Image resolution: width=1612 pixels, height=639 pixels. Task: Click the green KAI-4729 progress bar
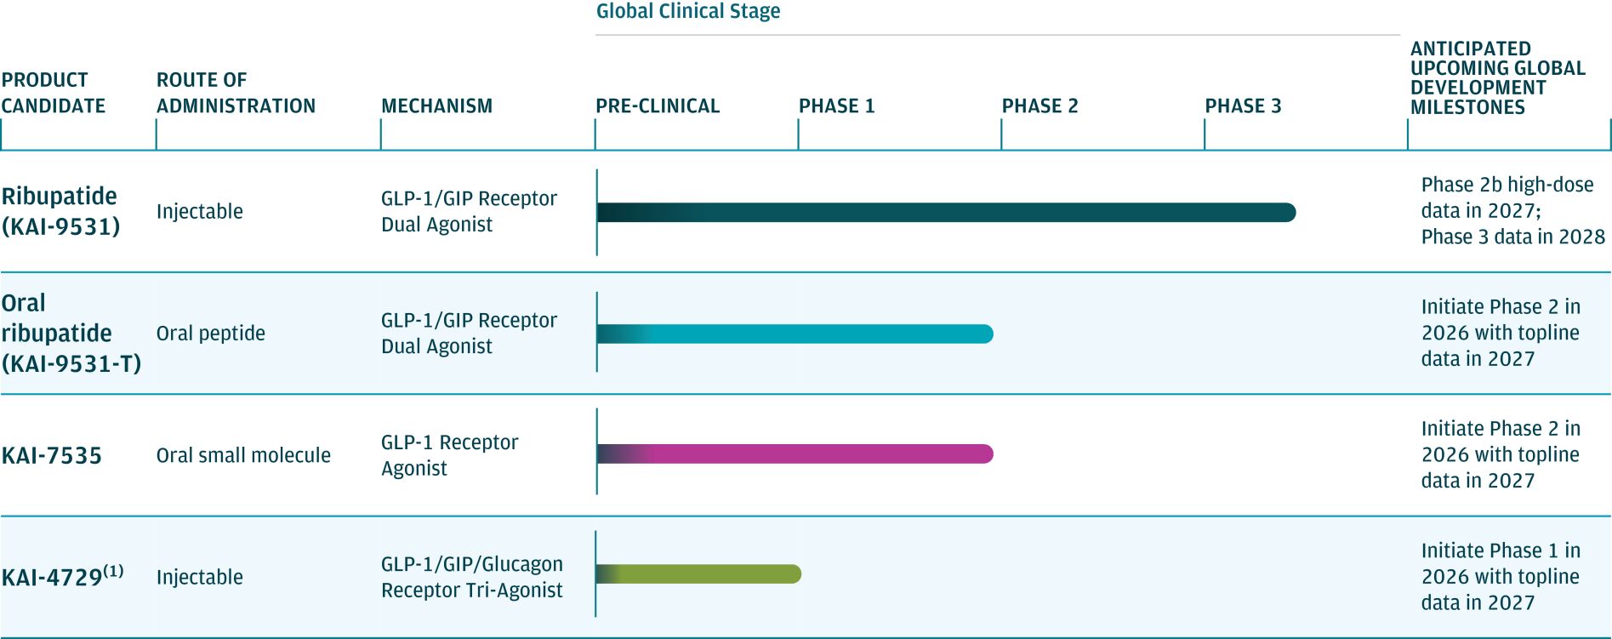698,574
